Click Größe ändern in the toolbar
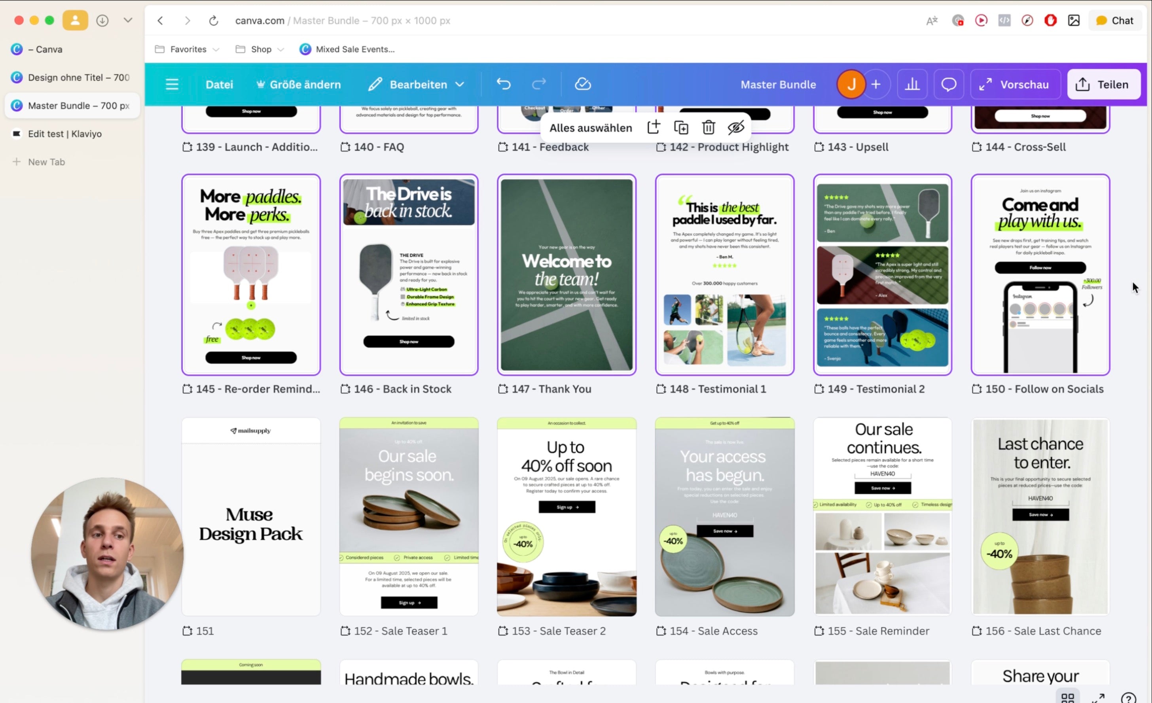The image size is (1152, 703). (x=298, y=85)
